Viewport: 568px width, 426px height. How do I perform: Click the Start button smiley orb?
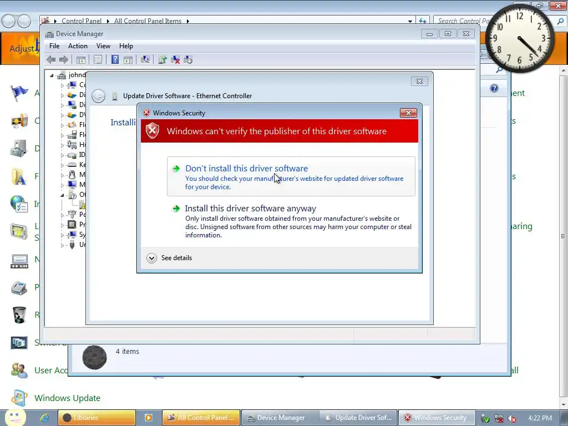(15, 418)
